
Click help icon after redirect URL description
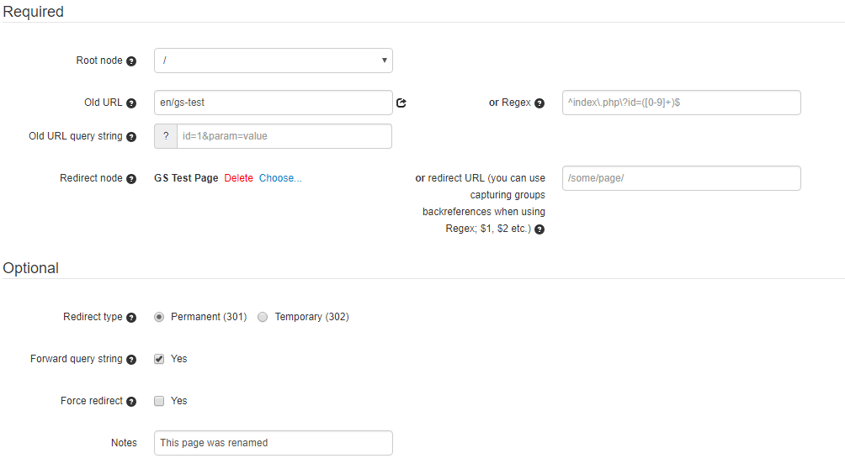pyautogui.click(x=539, y=229)
